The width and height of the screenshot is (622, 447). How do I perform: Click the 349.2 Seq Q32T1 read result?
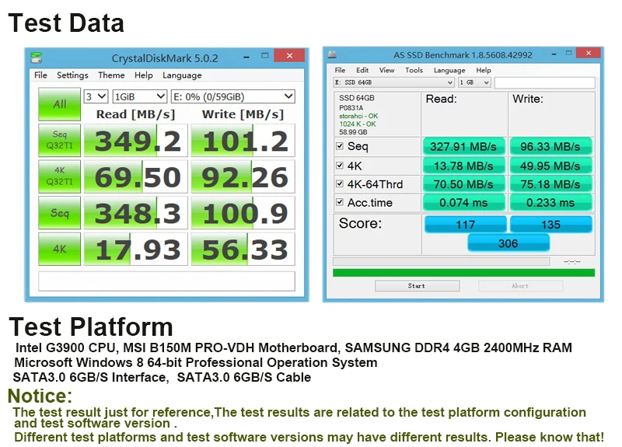pos(135,141)
